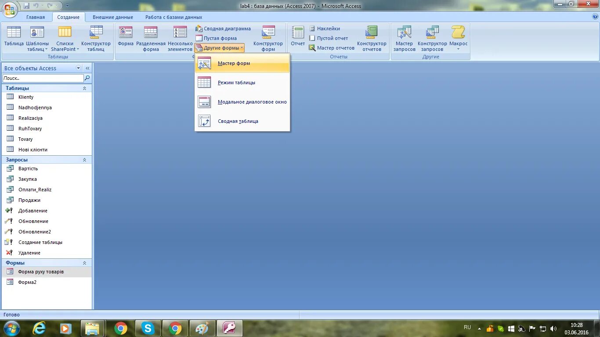
Task: Select the Nadhodjennya table
Action: pos(47,108)
